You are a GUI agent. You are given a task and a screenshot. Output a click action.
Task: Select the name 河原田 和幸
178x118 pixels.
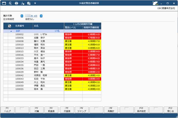[40, 75]
